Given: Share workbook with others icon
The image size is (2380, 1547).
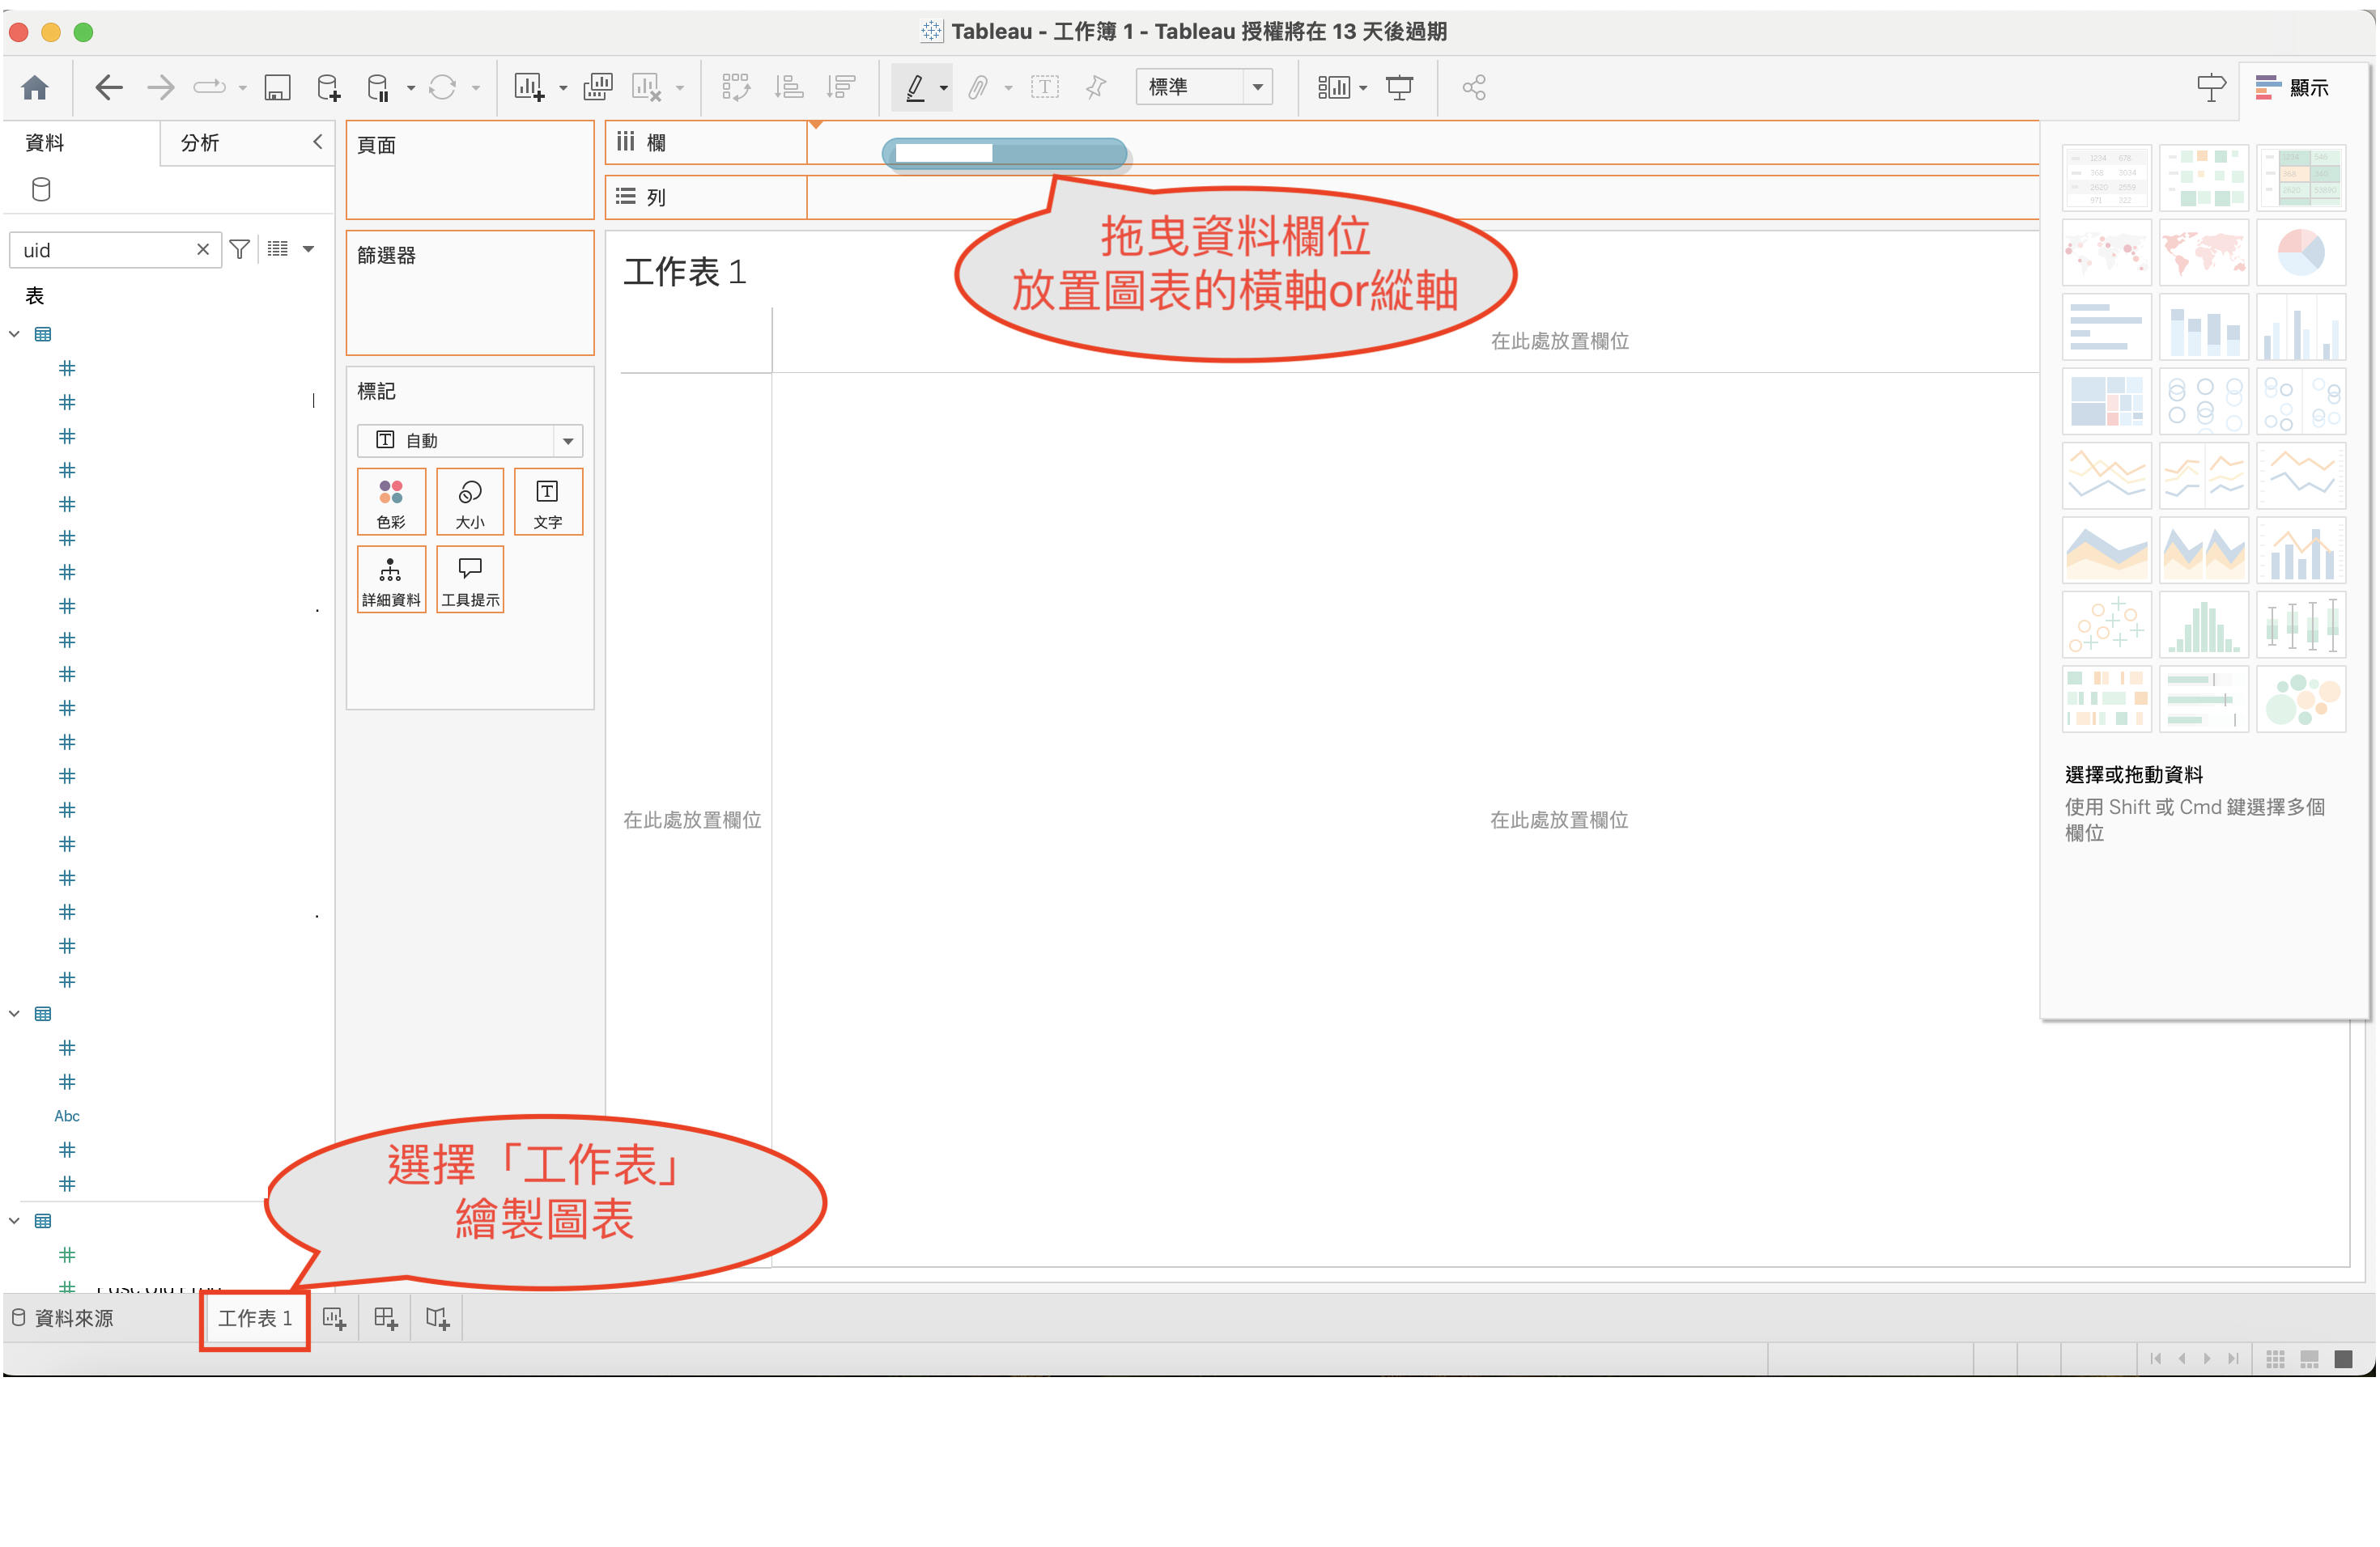Looking at the screenshot, I should coord(1474,88).
